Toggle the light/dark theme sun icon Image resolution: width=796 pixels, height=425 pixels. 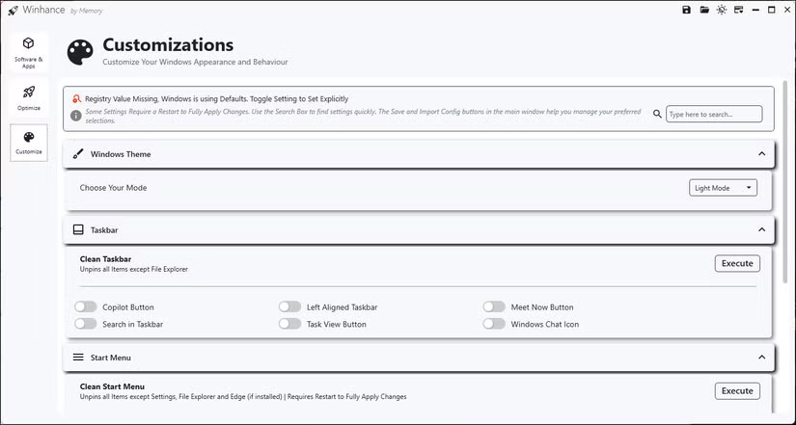[x=721, y=10]
